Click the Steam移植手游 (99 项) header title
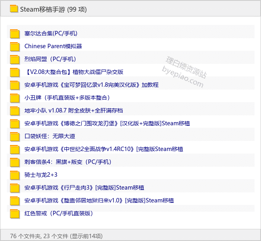The width and height of the screenshot is (261, 241). click(53, 9)
